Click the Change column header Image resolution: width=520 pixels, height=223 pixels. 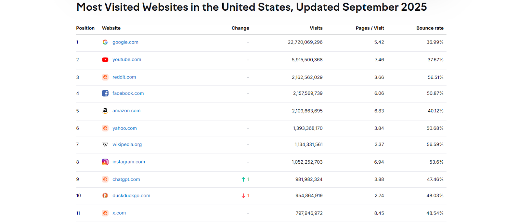240,28
